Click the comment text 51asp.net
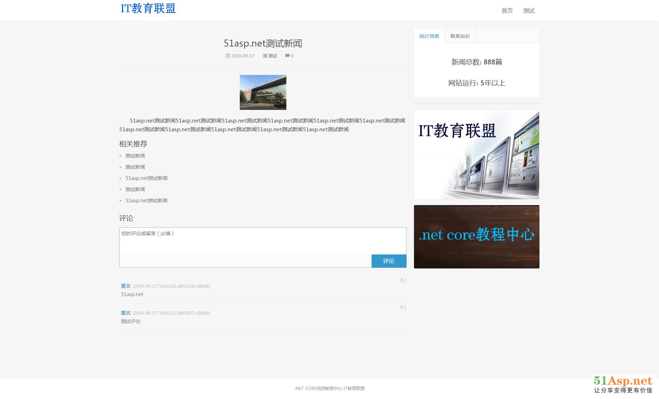Viewport: 659px width, 399px height. (132, 294)
